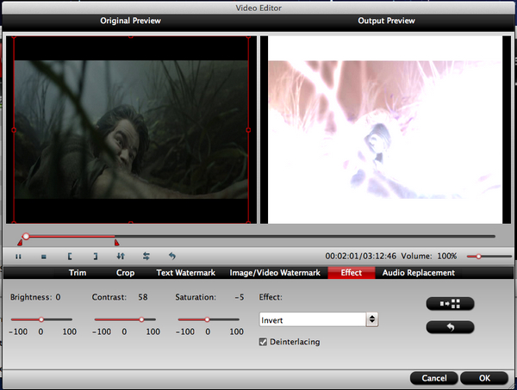Viewport: 517px width, 390px height.
Task: Reset effects with the curved arrow button
Action: pyautogui.click(x=450, y=327)
